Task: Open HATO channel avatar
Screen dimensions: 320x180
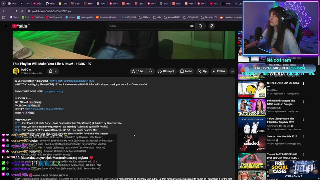Action: point(16,71)
